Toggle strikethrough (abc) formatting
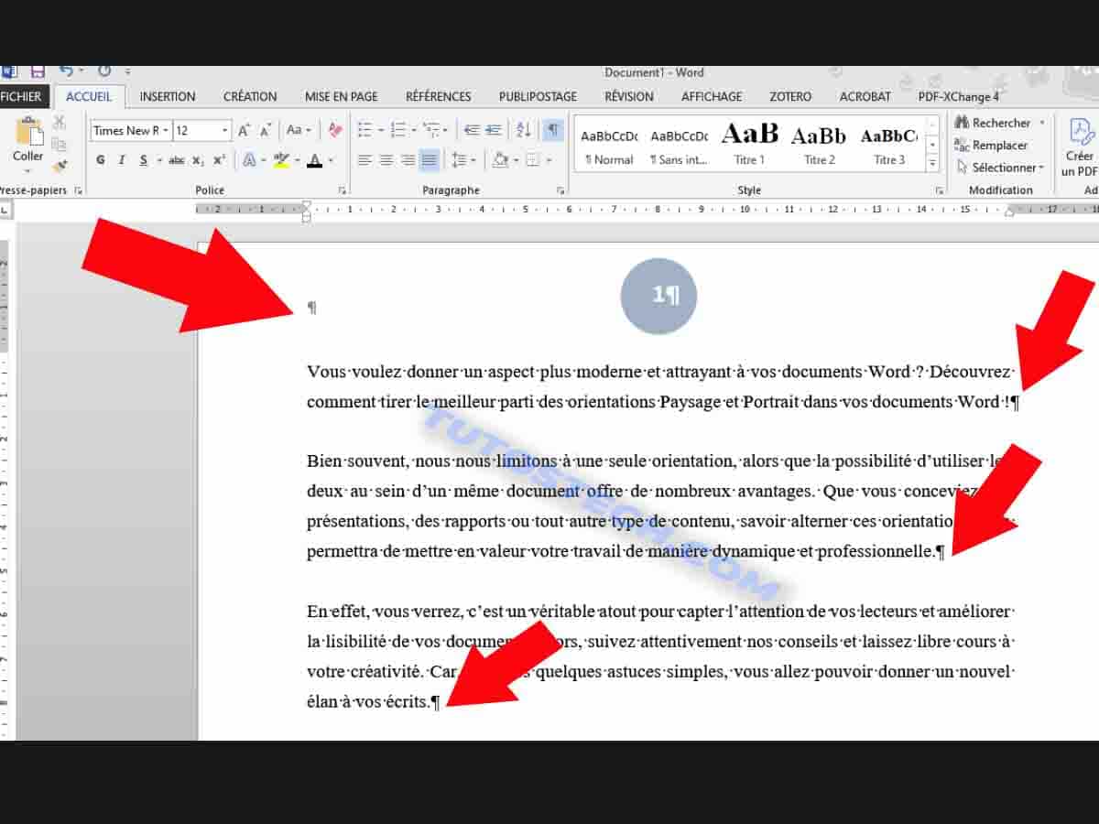The image size is (1099, 824). click(177, 160)
